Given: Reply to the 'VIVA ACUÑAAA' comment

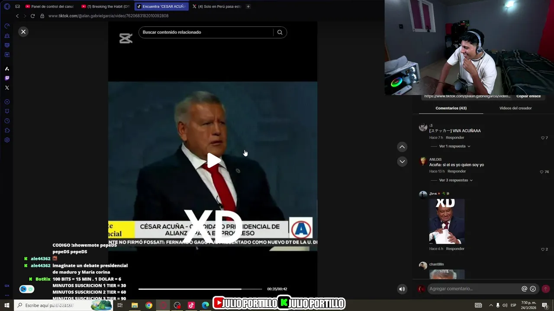Looking at the screenshot, I should click(455, 138).
